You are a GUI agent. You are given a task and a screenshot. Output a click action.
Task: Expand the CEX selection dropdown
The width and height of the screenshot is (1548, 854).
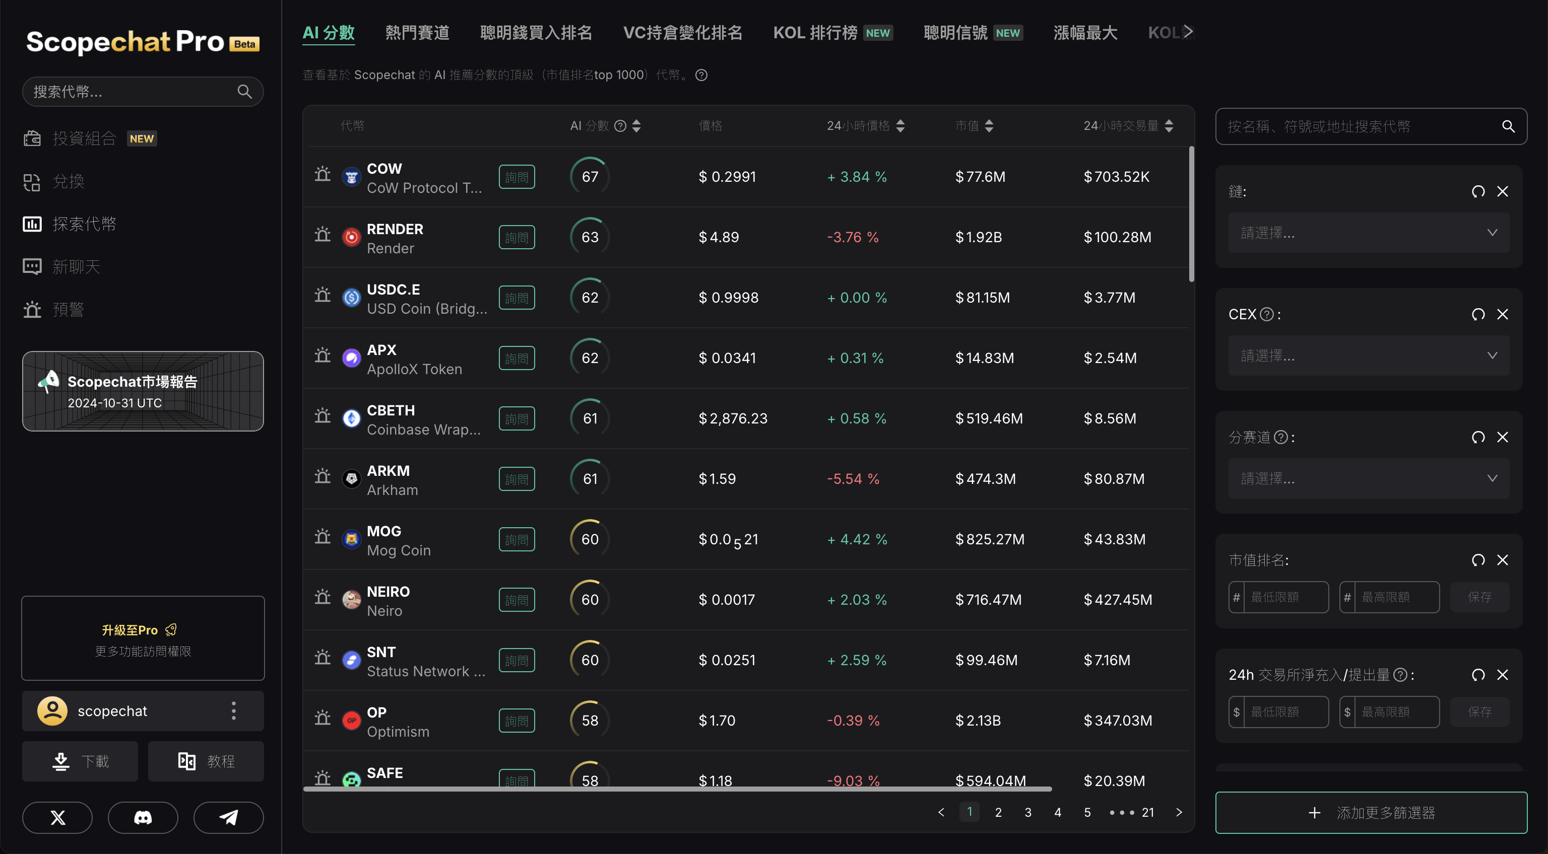coord(1368,355)
